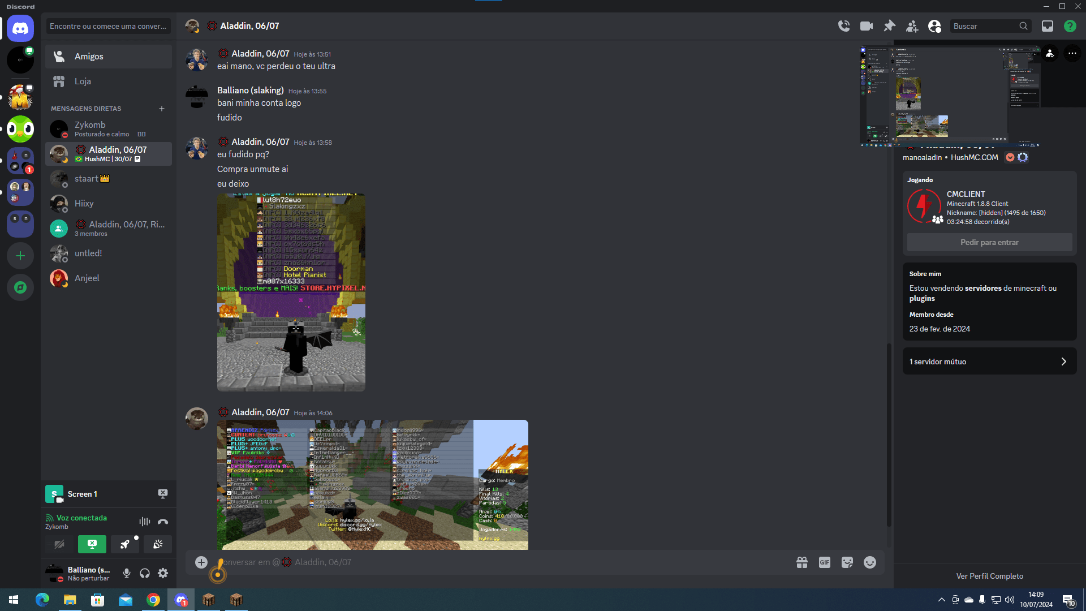Open the soundboard button

tap(158, 544)
